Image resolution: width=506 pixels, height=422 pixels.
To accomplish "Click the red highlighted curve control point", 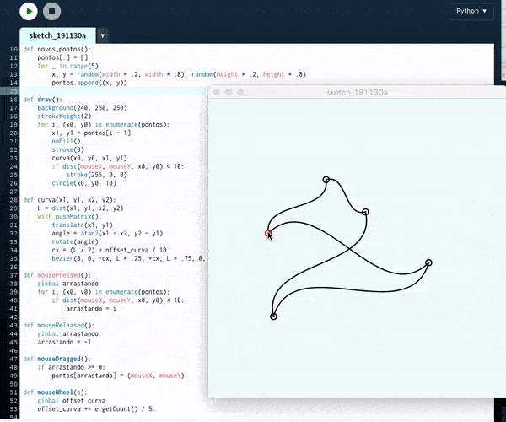I will pos(268,233).
